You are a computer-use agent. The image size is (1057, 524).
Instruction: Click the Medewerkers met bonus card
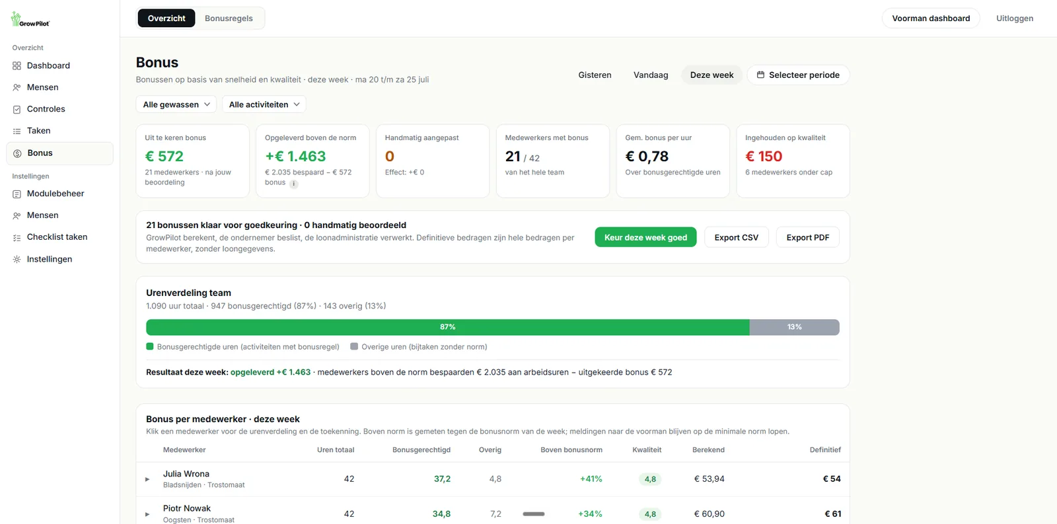coord(552,161)
